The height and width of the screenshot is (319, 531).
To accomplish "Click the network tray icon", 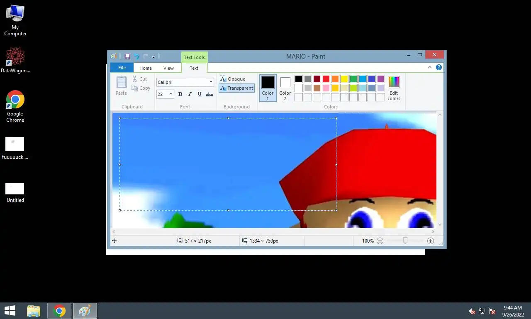I will (482, 311).
